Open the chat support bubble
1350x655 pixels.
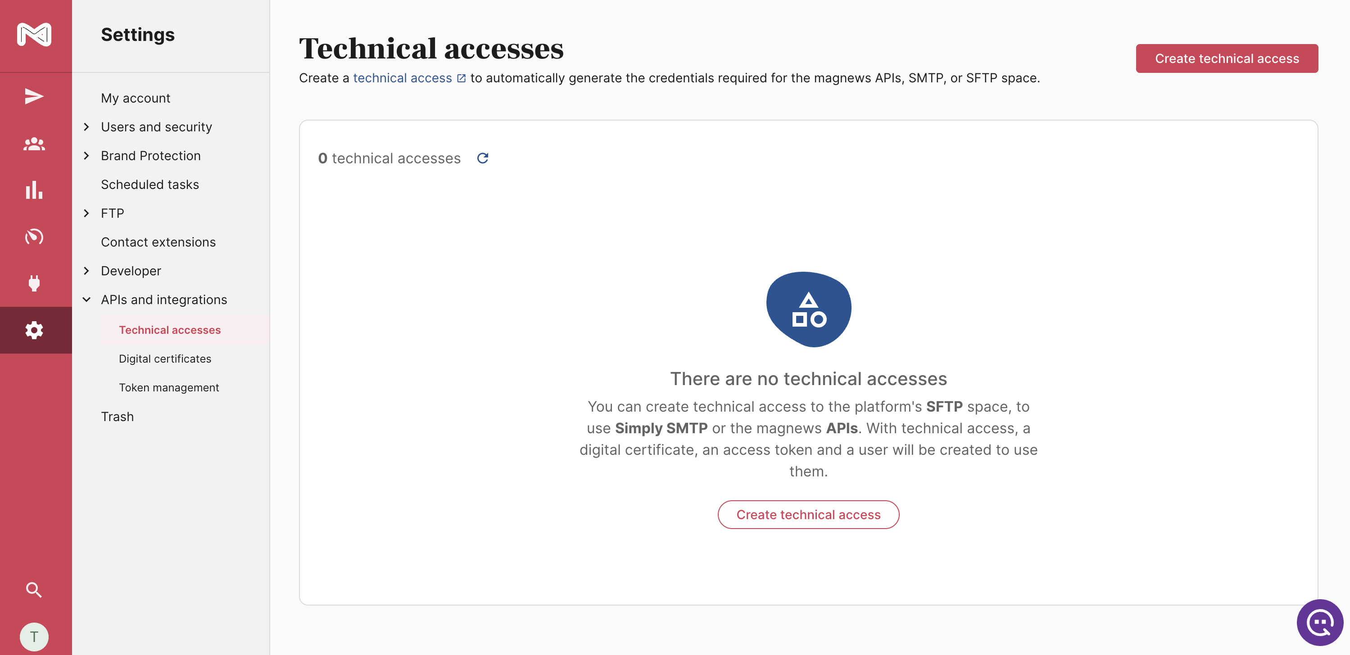point(1319,623)
